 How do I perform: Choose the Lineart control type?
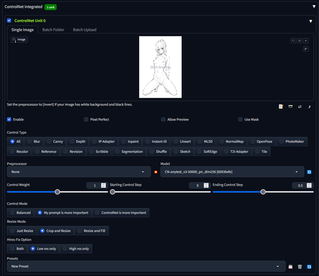(x=182, y=142)
